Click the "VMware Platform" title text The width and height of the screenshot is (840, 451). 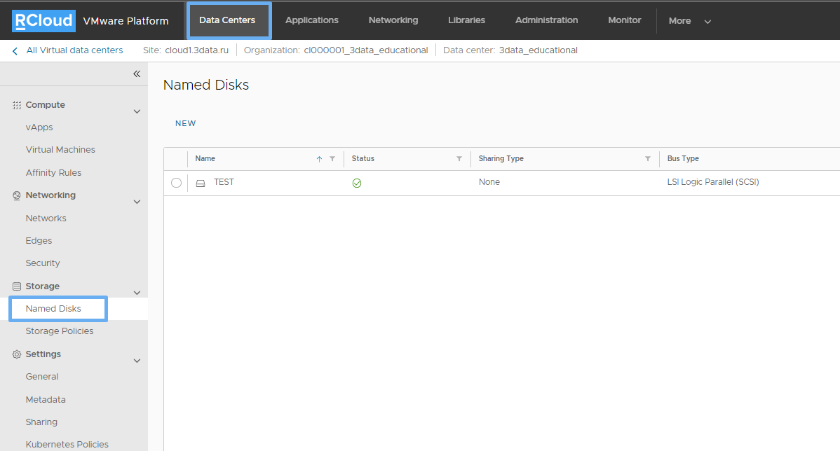tap(126, 21)
